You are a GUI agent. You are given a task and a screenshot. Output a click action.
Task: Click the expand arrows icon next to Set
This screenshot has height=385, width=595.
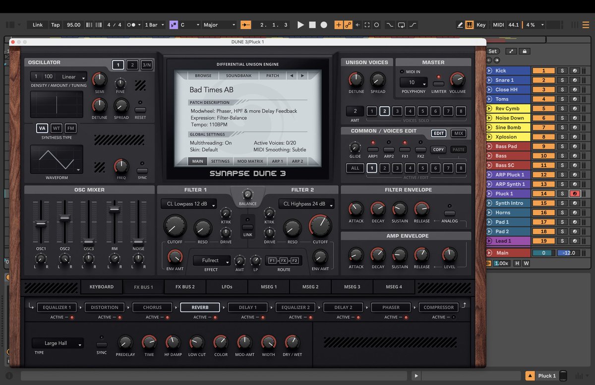point(511,51)
